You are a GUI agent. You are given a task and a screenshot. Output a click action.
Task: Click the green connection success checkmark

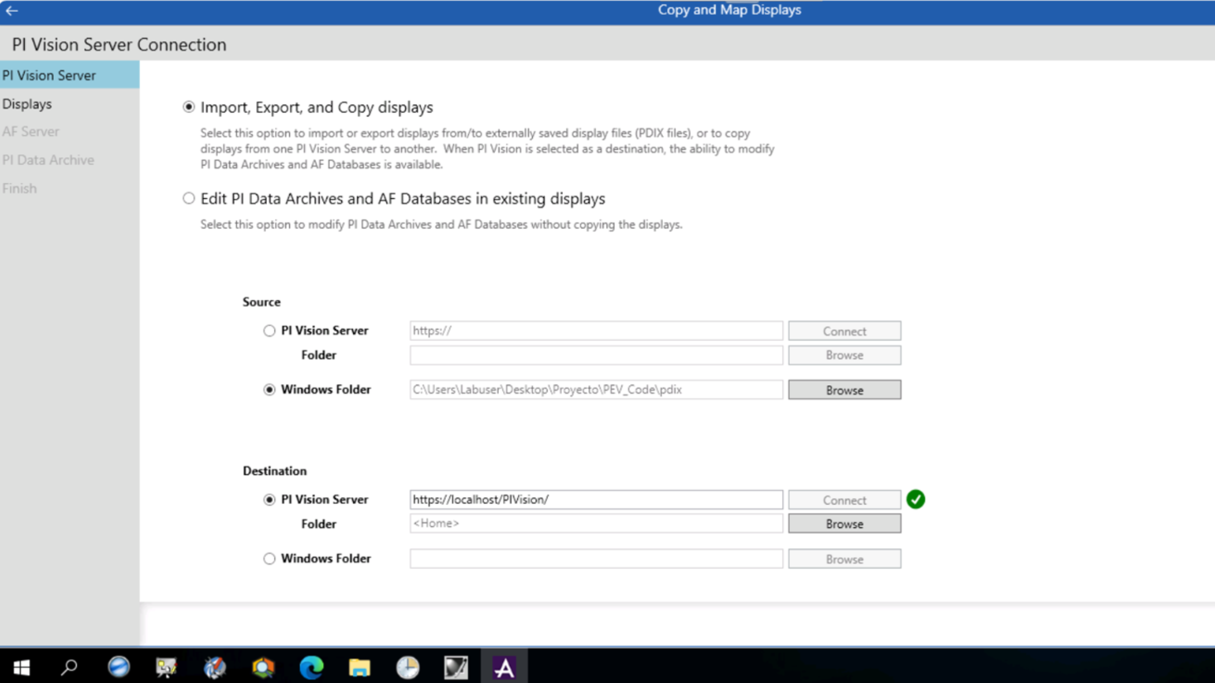(x=915, y=499)
